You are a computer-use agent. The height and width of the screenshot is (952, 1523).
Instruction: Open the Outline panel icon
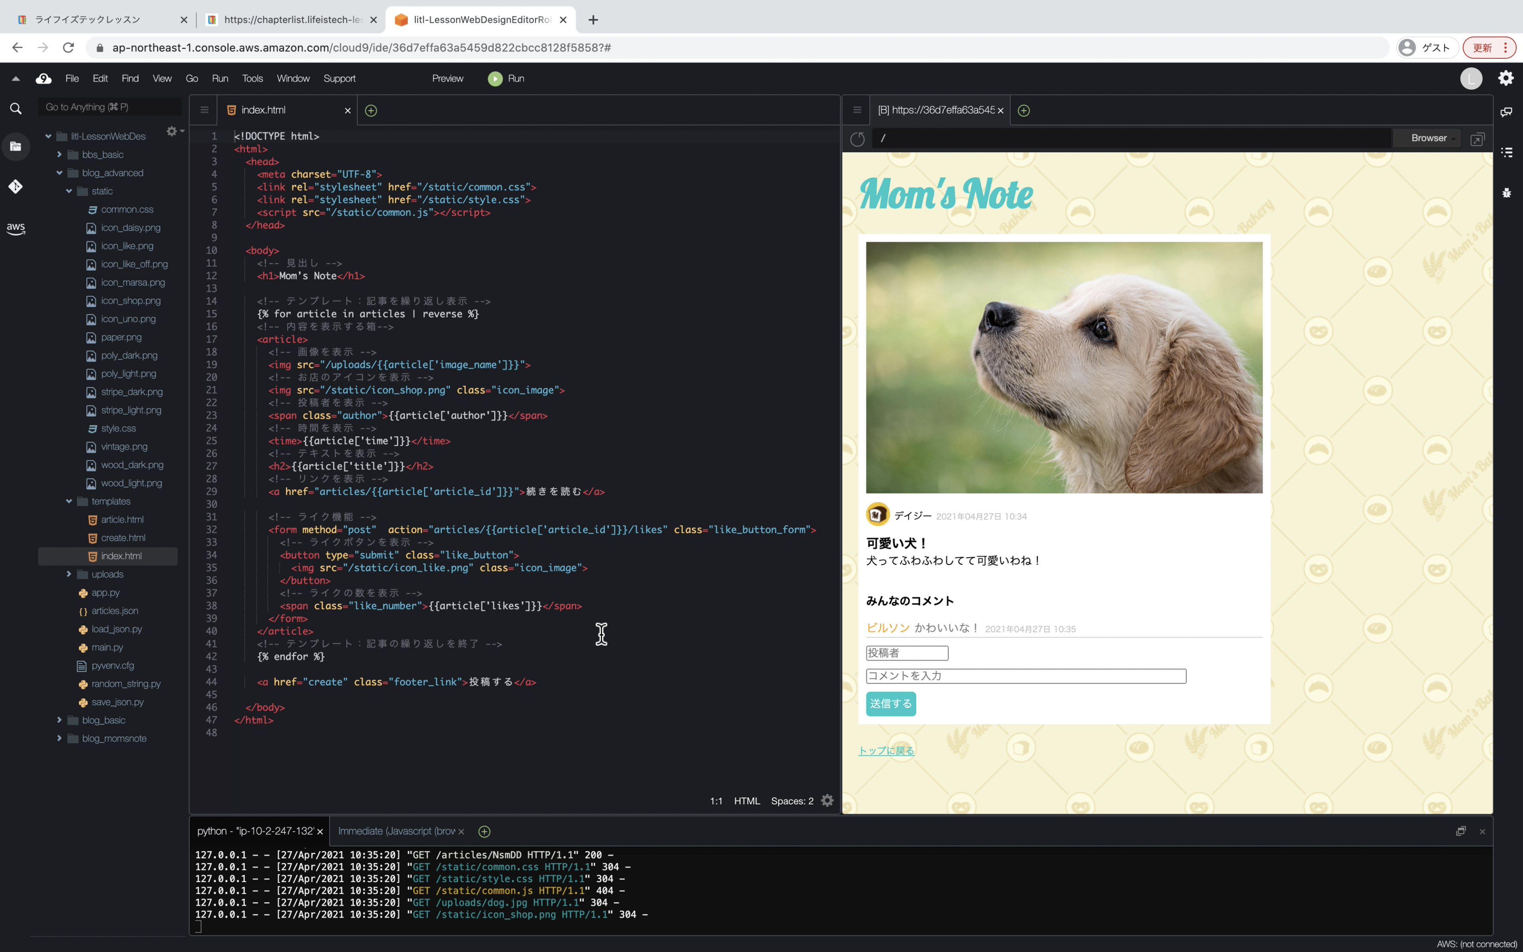click(1507, 152)
